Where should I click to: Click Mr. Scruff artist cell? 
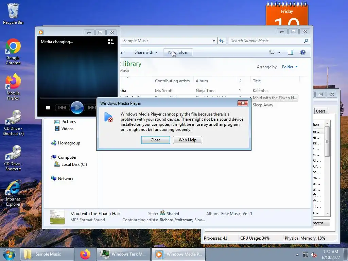164,91
